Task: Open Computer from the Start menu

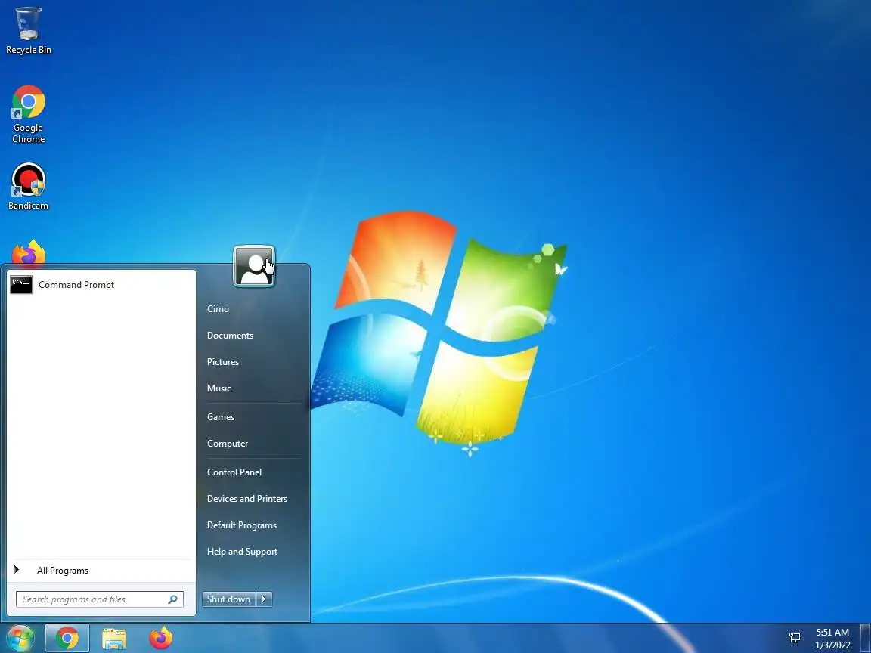Action: 227,444
